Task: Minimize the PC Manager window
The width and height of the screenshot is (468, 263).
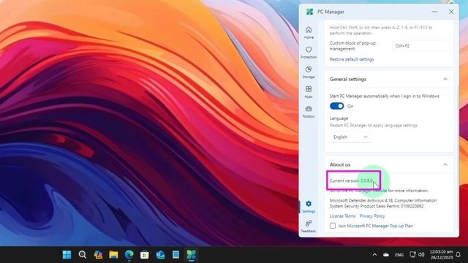Action: tap(434, 12)
